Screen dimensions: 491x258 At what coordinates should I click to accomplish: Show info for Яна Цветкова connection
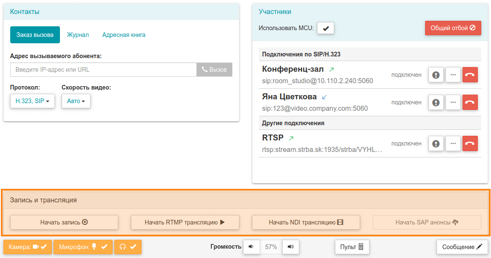tap(436, 102)
